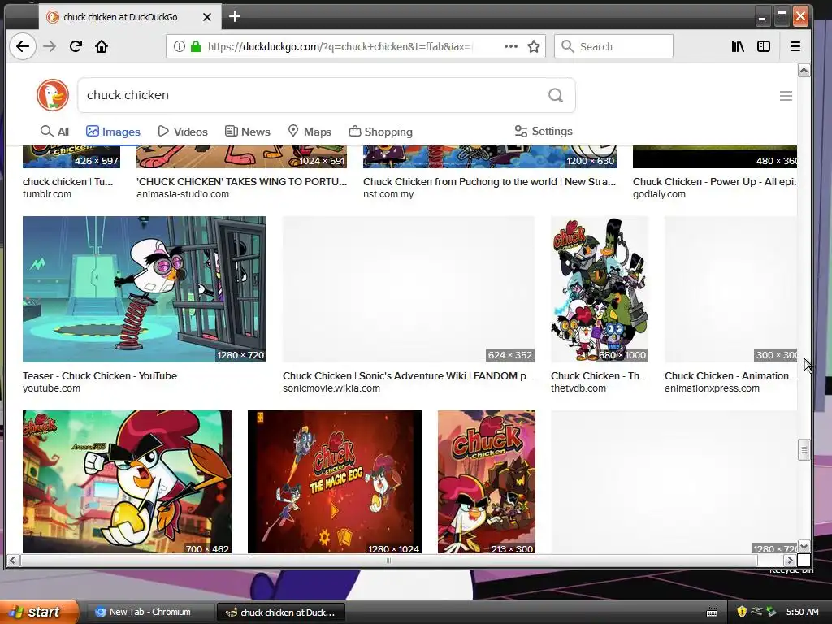Click the vertical scrollbar up arrow

click(804, 71)
